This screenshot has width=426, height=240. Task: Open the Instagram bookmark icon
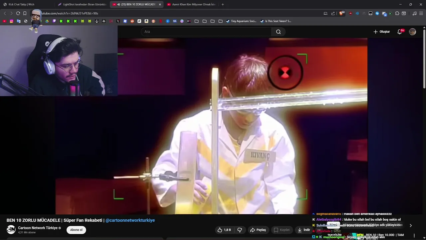11,21
